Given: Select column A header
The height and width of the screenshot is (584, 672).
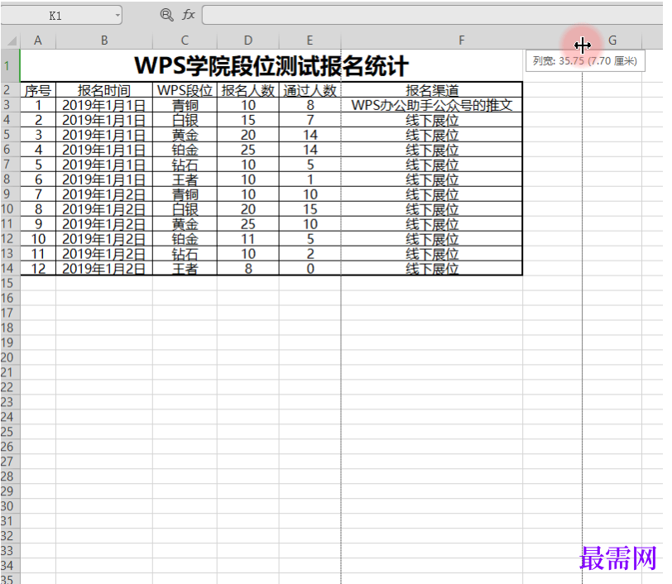Looking at the screenshot, I should 38,41.
